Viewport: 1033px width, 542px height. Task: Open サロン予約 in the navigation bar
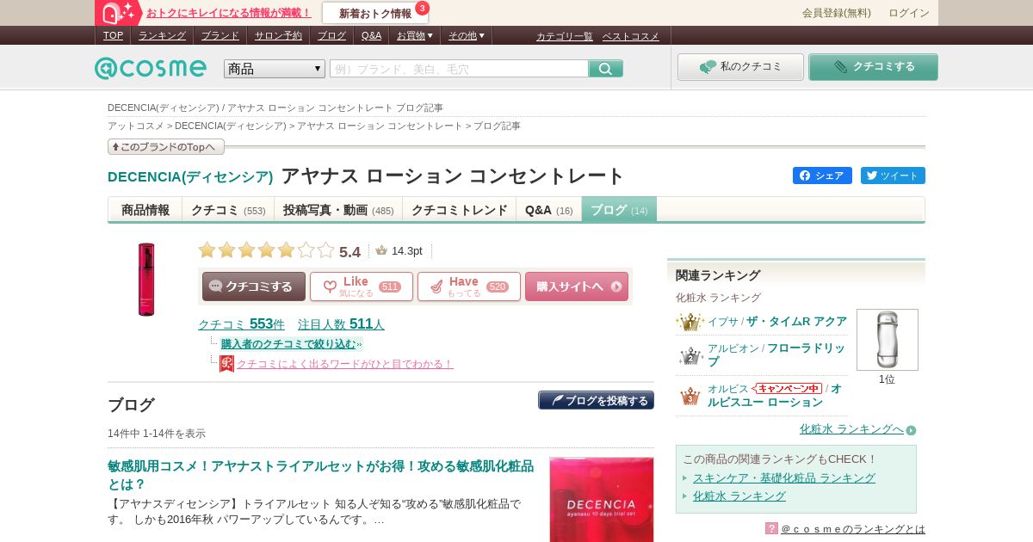(x=278, y=35)
